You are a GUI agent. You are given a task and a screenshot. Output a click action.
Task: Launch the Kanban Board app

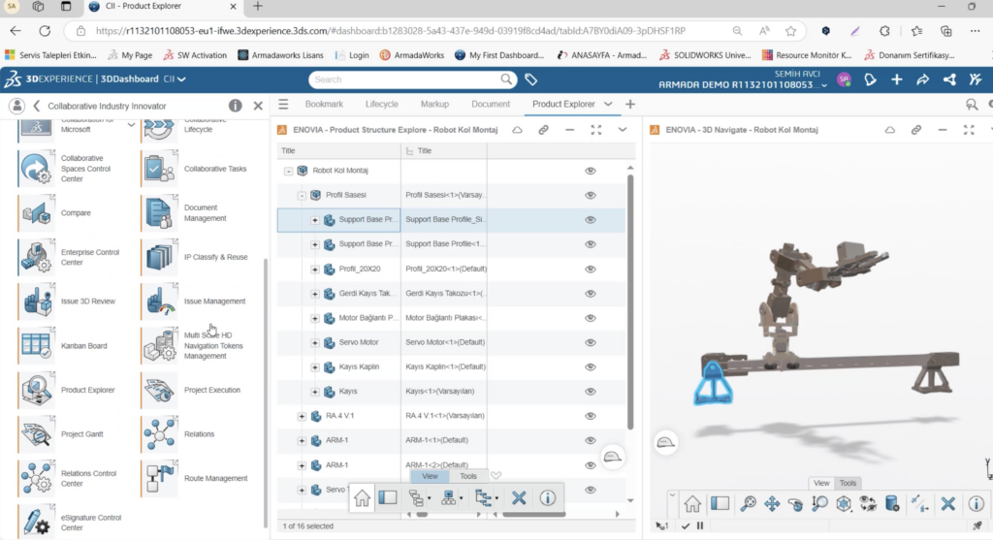[36, 346]
